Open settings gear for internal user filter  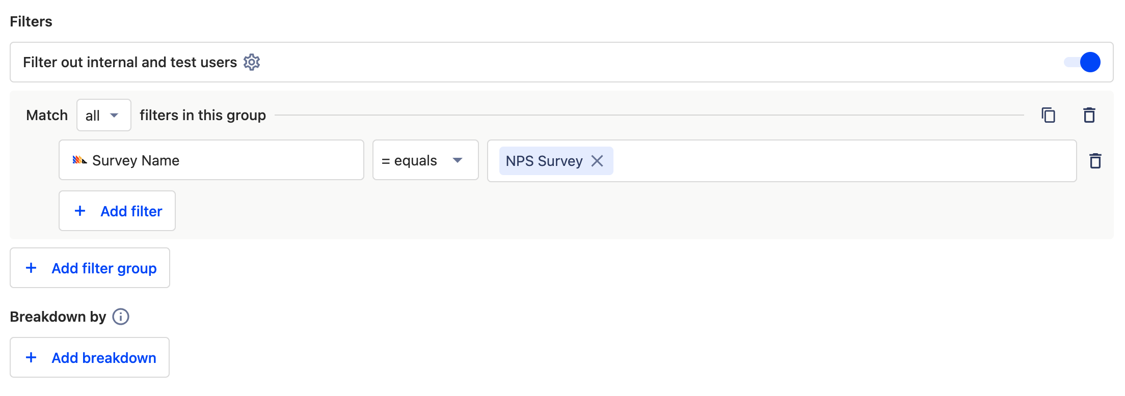pos(252,62)
